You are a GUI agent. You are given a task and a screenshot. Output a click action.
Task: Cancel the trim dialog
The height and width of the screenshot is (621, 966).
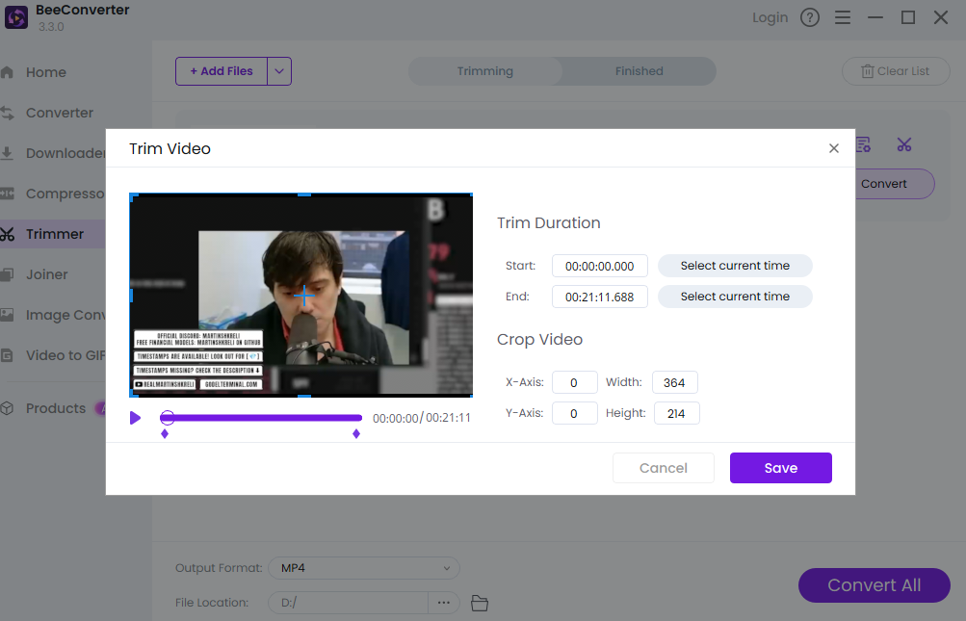coord(664,468)
